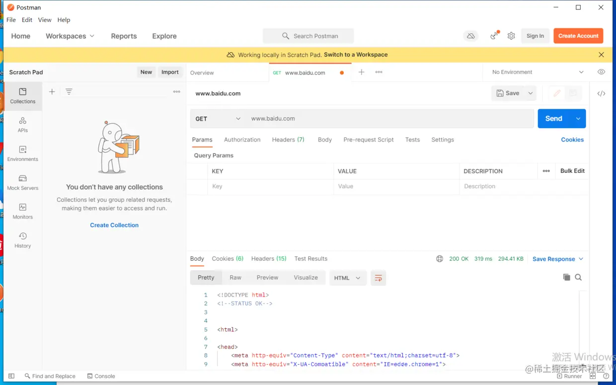Switch to the Pre-request Script tab

pyautogui.click(x=369, y=140)
